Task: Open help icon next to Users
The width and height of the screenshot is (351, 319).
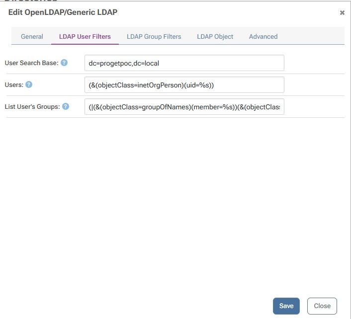Action: (x=29, y=84)
